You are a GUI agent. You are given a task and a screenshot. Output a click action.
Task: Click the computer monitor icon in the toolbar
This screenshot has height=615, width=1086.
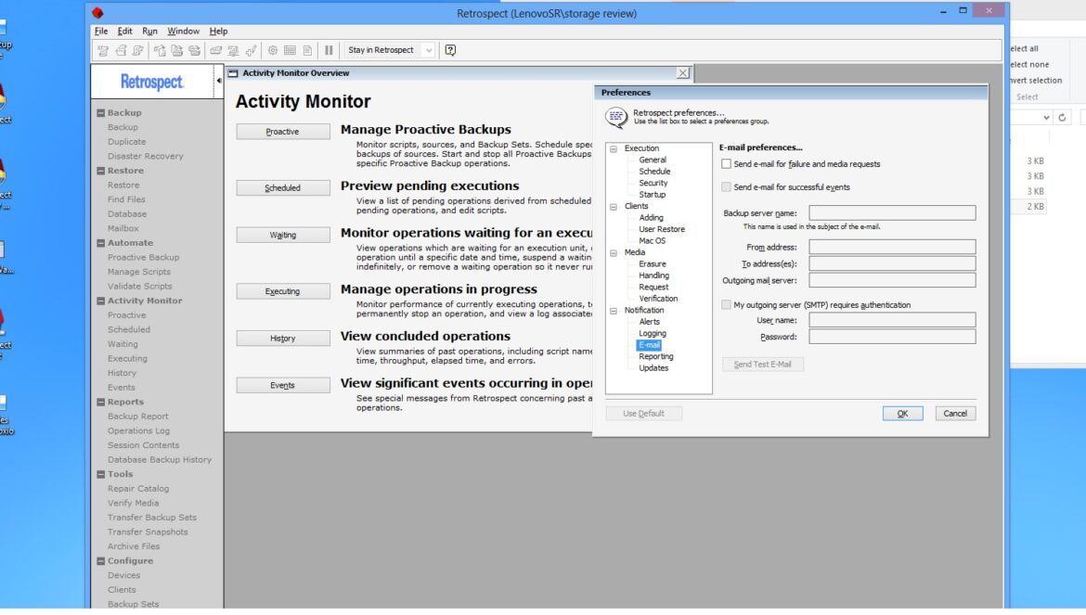click(233, 50)
